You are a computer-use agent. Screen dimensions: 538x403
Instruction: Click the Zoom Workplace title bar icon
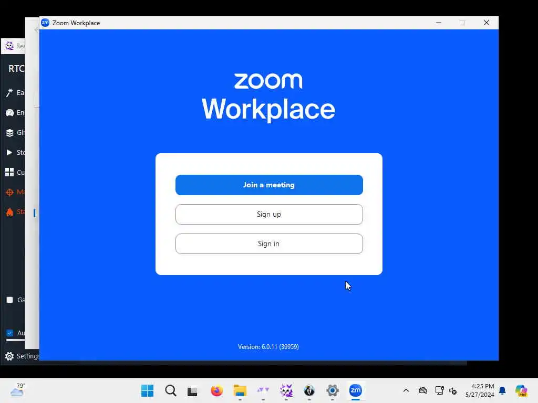pos(45,23)
